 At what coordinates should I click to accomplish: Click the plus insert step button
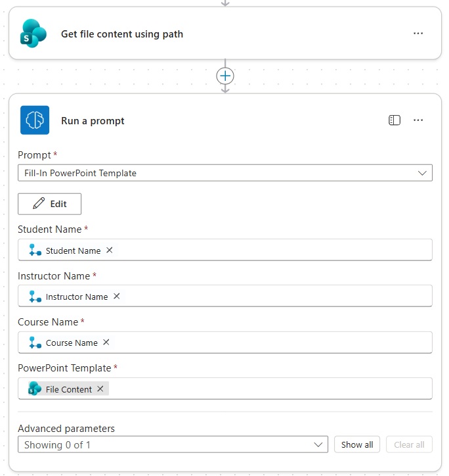click(x=225, y=76)
